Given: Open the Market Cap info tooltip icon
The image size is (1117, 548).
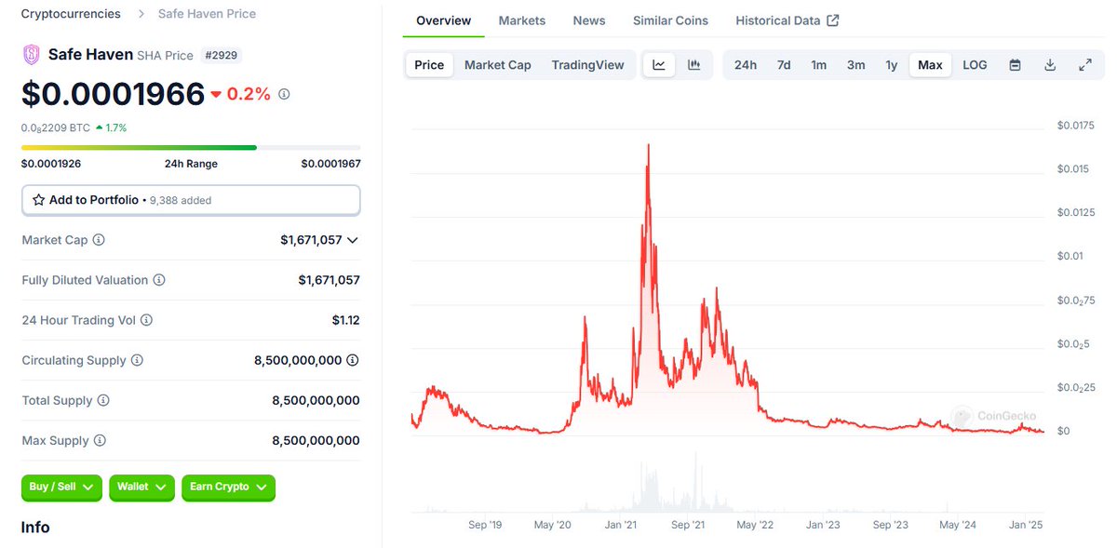Looking at the screenshot, I should coord(99,240).
